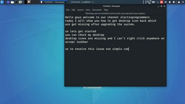Open the network connection tray icon
The image size is (185, 104).
click(x=158, y=2)
